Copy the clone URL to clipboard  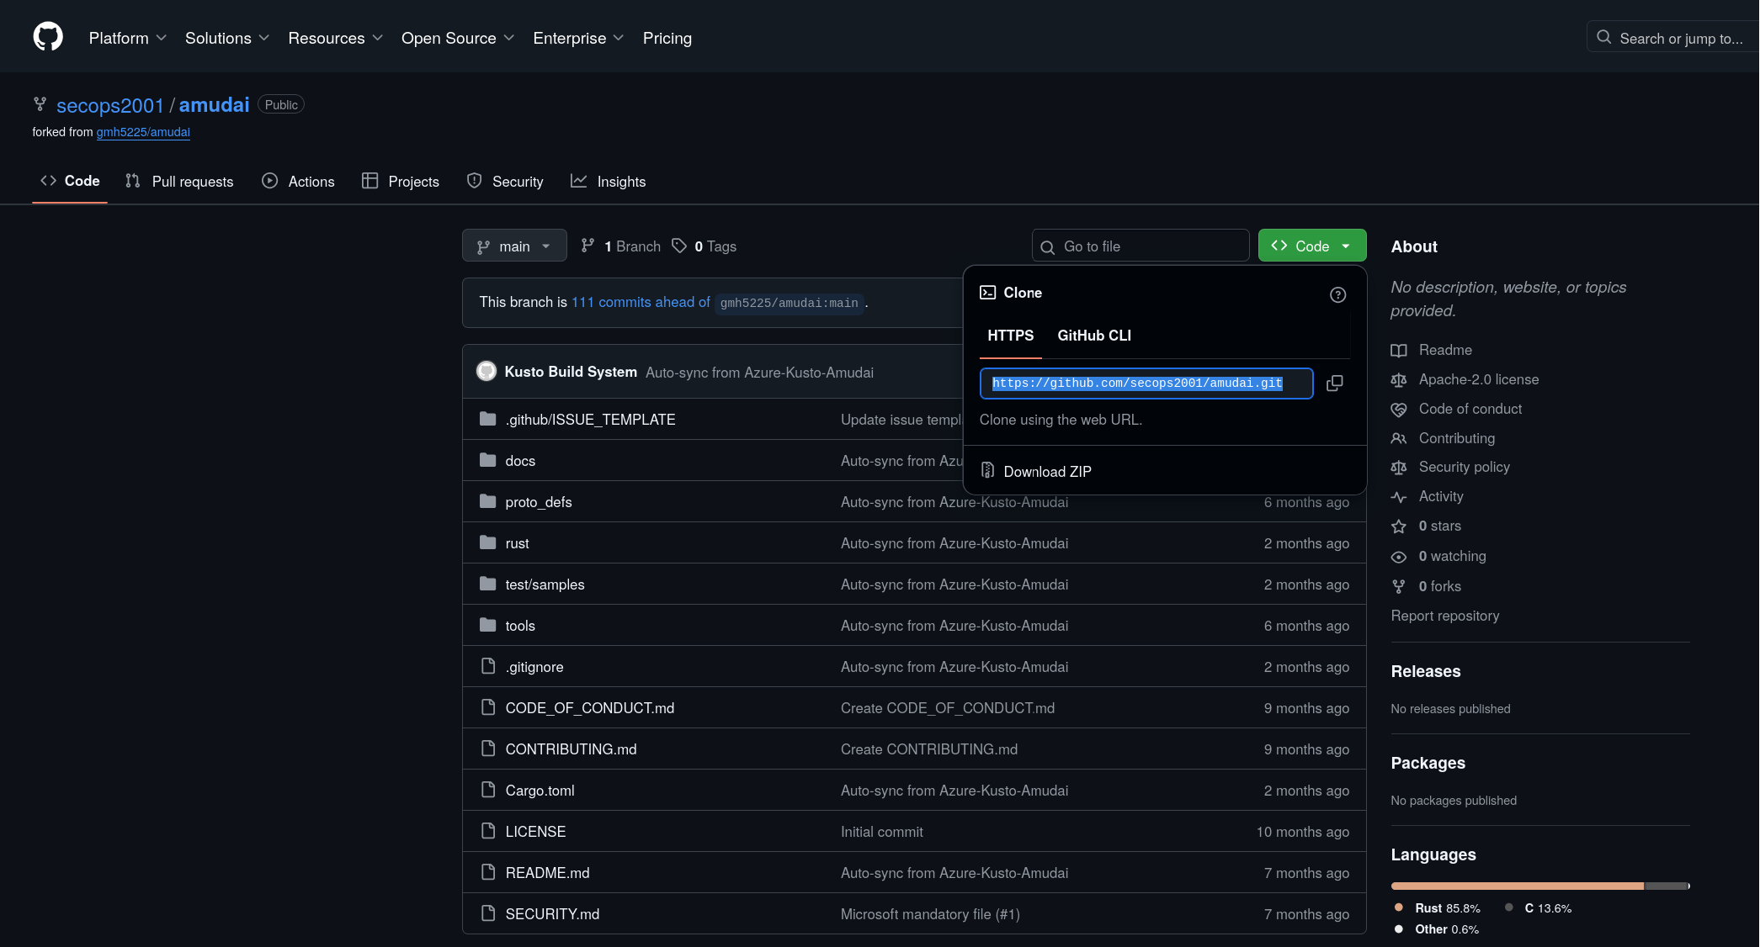pos(1334,384)
